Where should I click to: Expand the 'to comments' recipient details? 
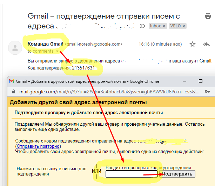click(57, 51)
